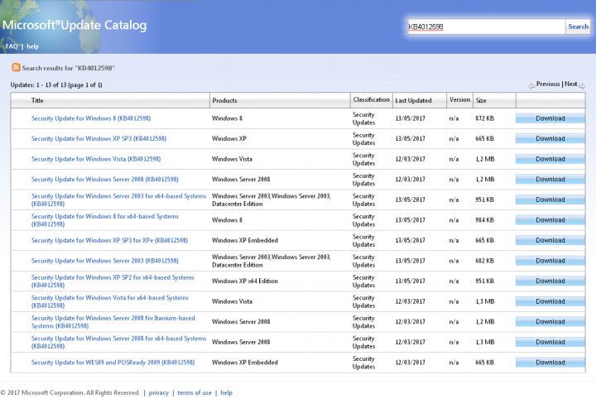596x399 pixels.
Task: Click the Next page arrow icon
Action: click(x=582, y=86)
